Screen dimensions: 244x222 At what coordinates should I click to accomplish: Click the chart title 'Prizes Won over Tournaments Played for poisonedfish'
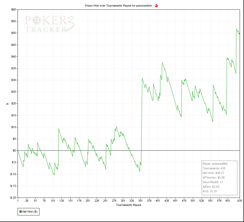pyautogui.click(x=118, y=6)
